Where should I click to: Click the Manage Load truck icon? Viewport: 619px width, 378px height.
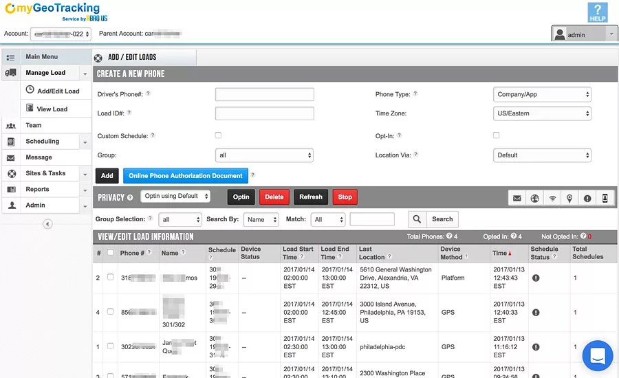tap(10, 73)
